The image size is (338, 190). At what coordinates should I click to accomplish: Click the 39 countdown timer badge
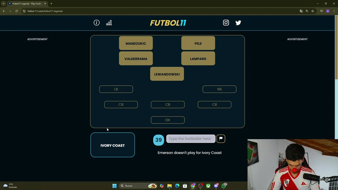tap(158, 140)
